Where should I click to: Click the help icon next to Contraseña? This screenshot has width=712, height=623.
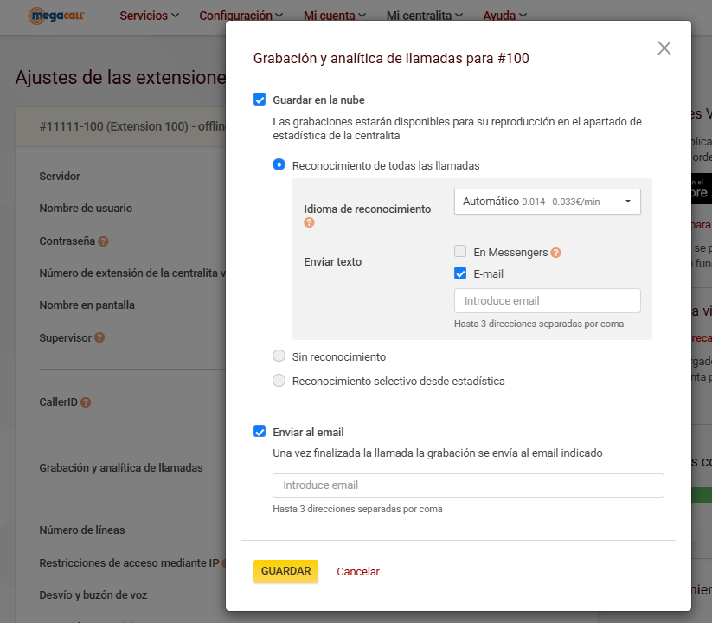(103, 241)
